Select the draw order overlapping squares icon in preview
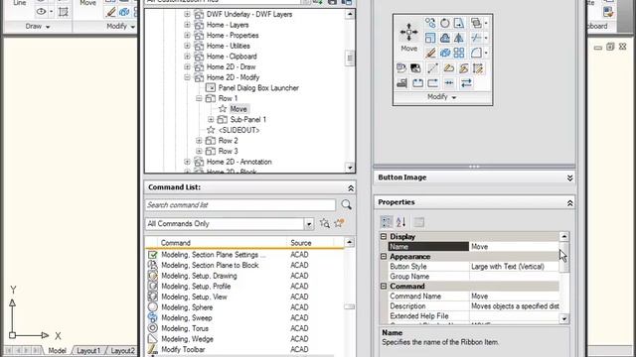 (x=476, y=23)
